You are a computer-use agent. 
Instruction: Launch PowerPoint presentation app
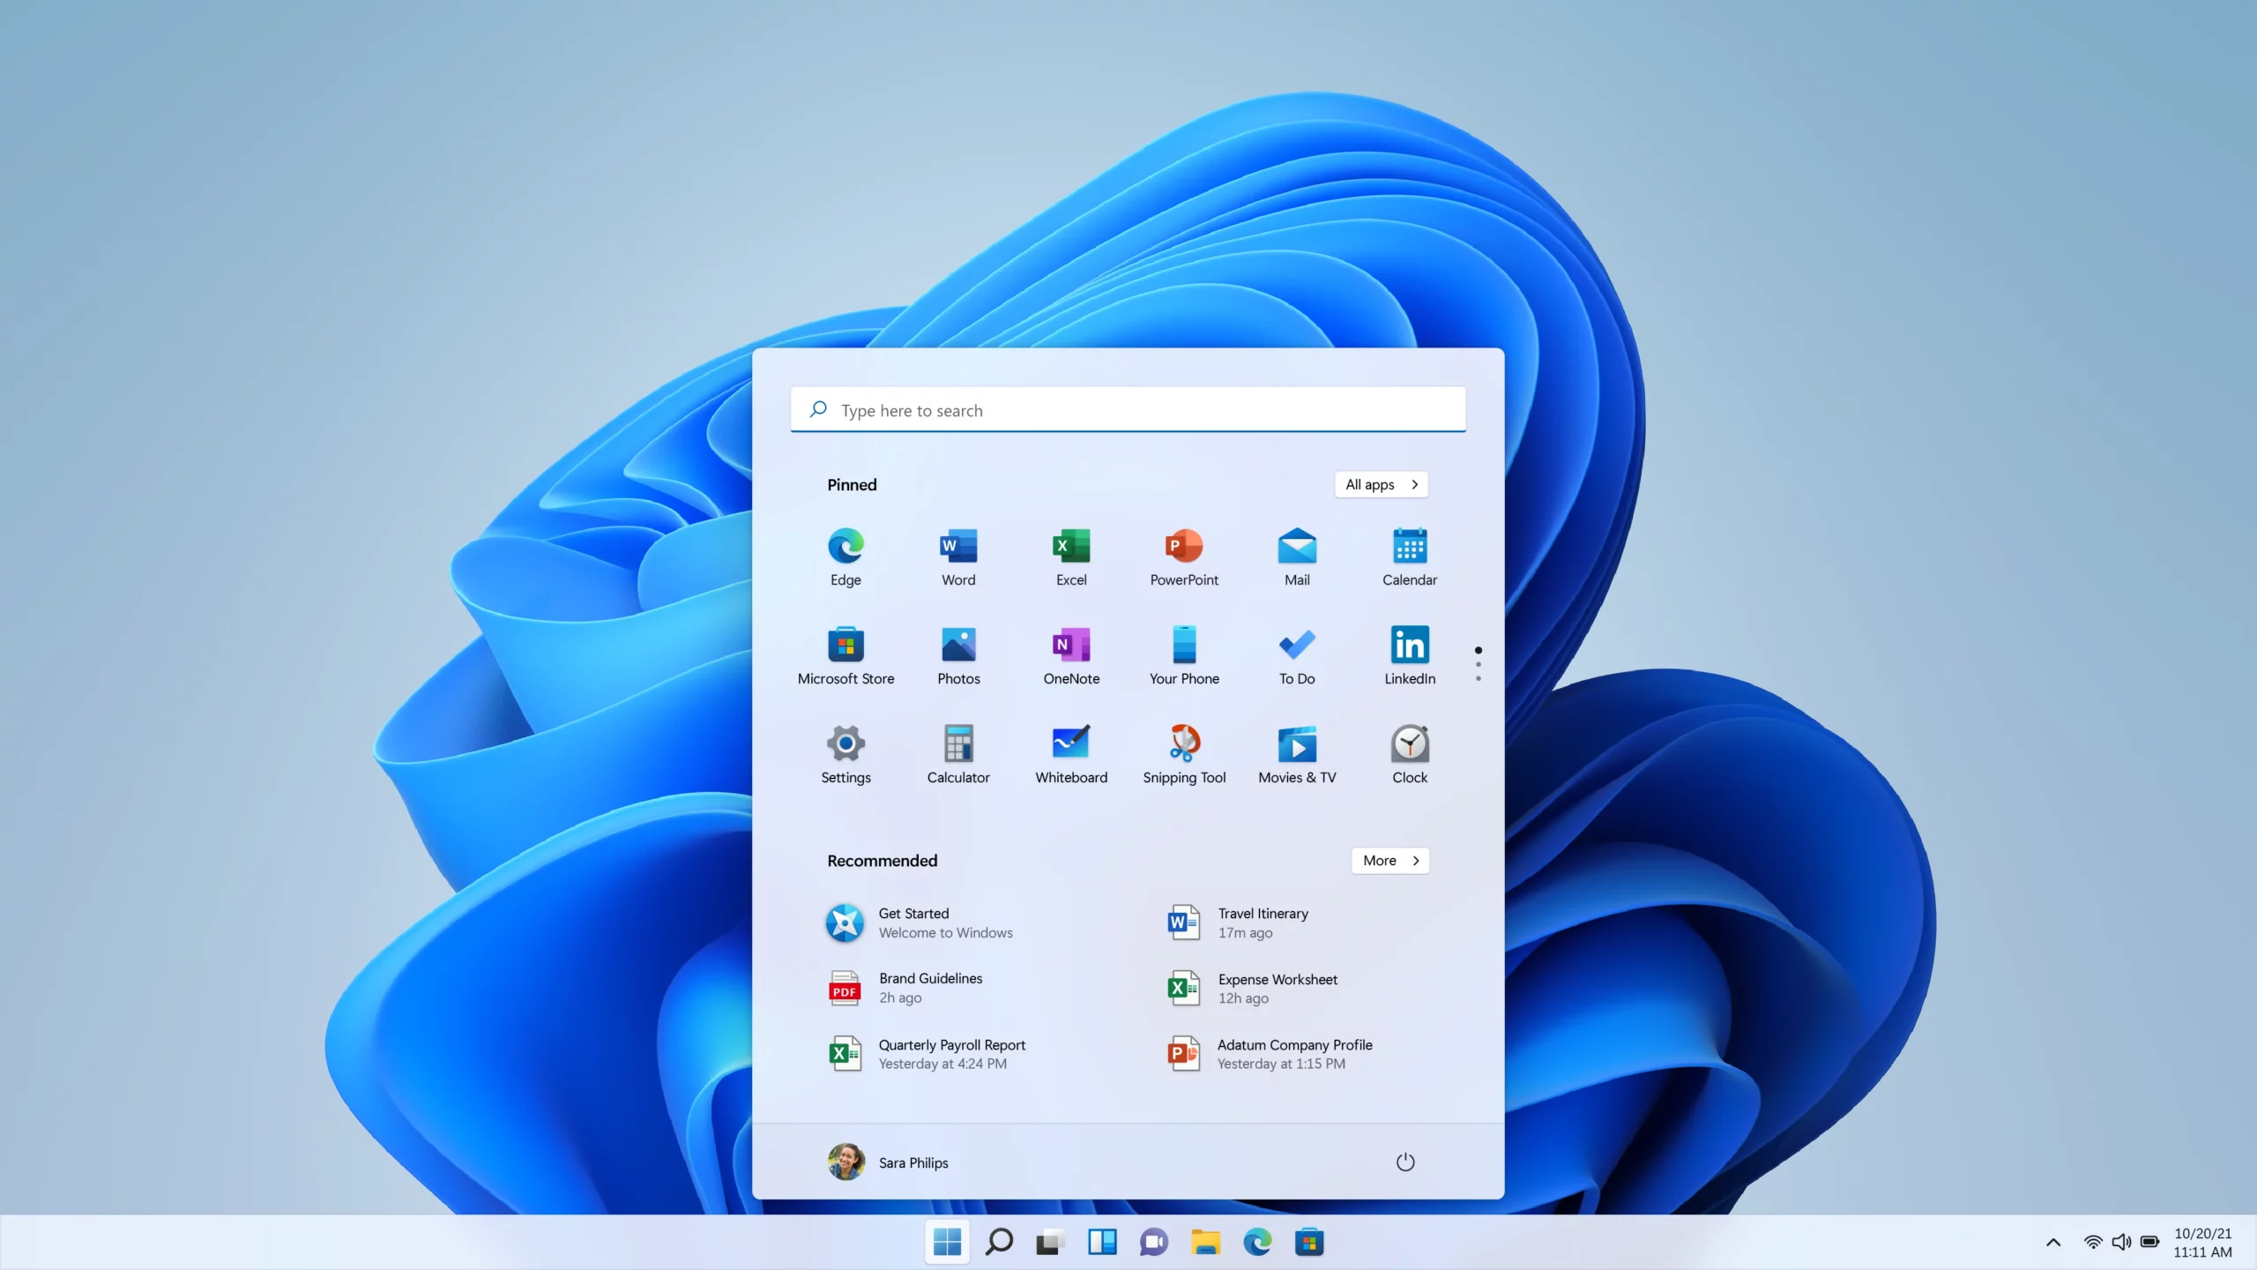(x=1184, y=554)
